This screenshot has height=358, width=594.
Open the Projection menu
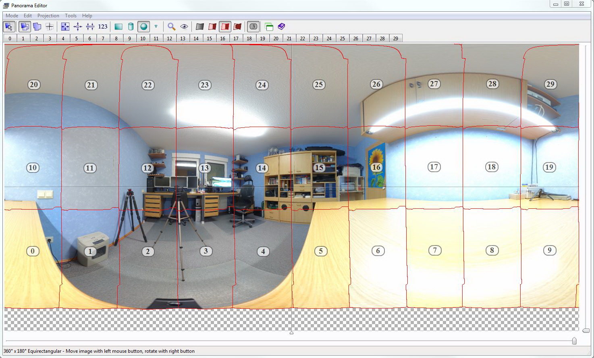(x=48, y=16)
